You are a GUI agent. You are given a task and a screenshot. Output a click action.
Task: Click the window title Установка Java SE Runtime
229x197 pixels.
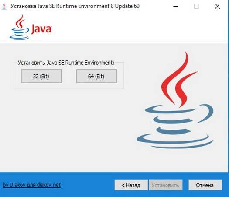coord(75,6)
